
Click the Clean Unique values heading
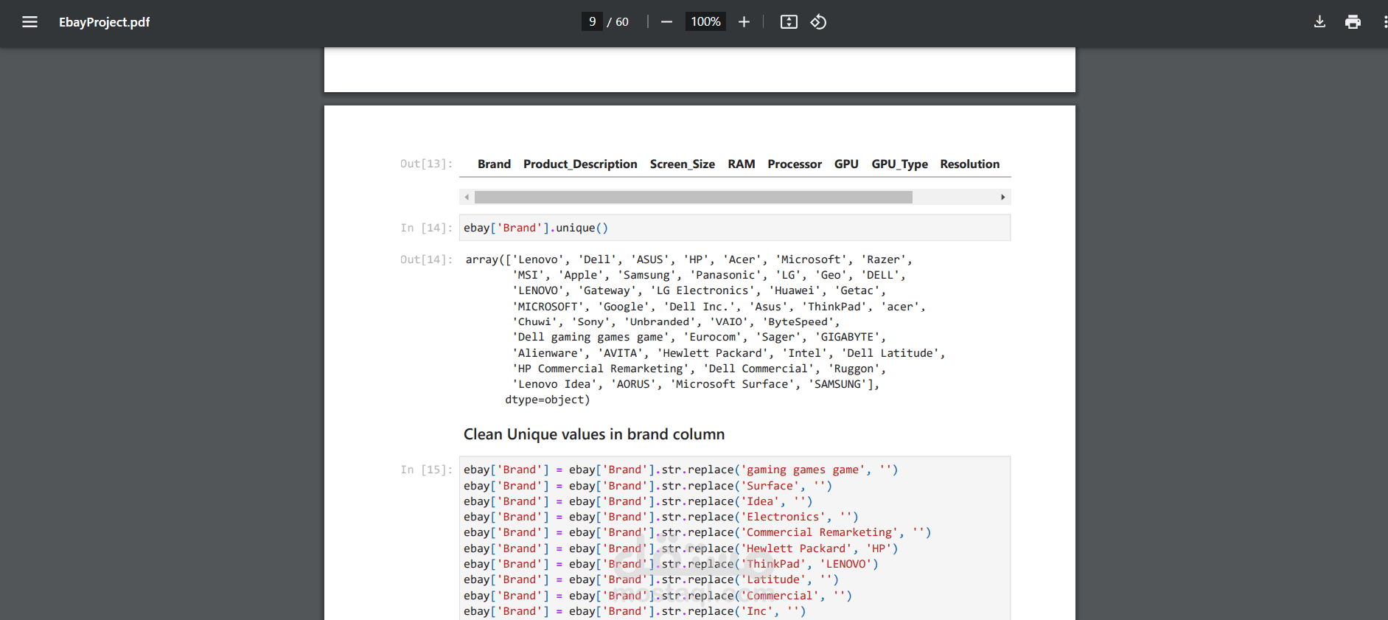594,434
